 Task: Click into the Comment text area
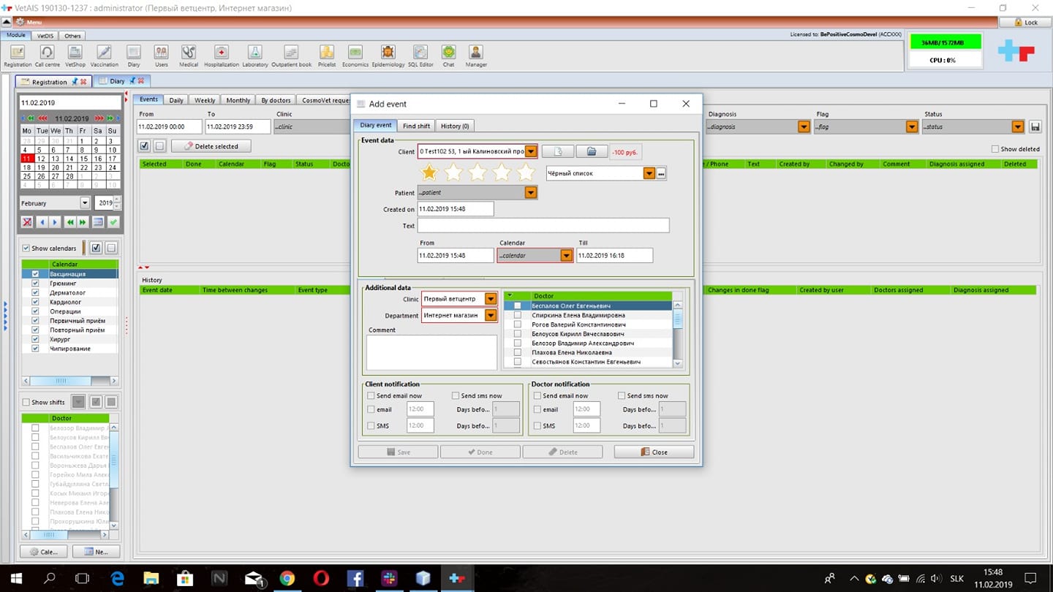431,352
